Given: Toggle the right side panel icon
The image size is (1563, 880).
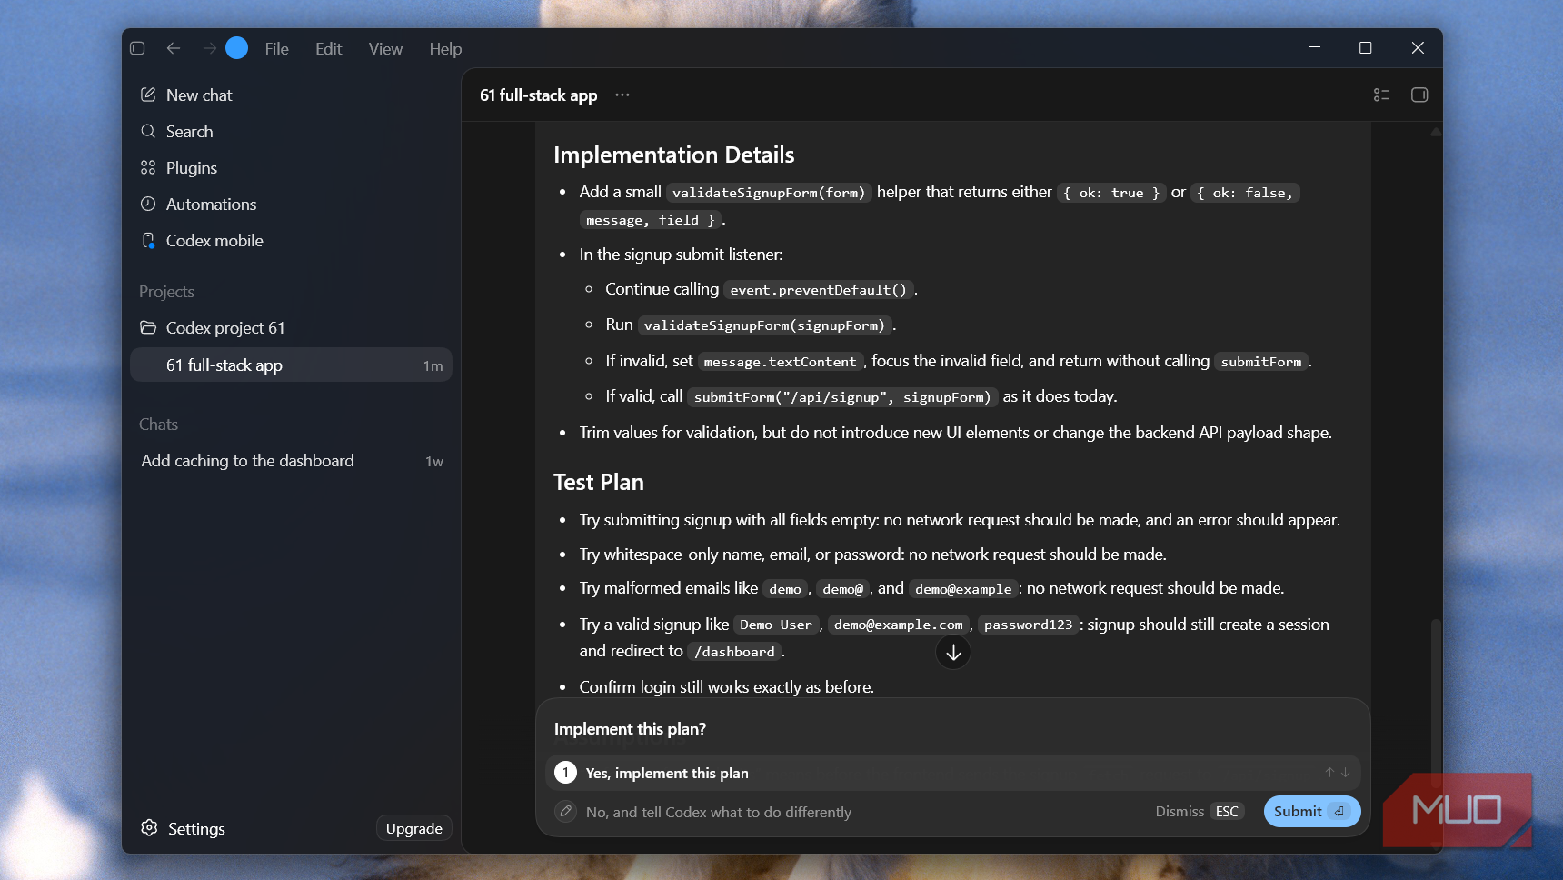Looking at the screenshot, I should pyautogui.click(x=1419, y=95).
